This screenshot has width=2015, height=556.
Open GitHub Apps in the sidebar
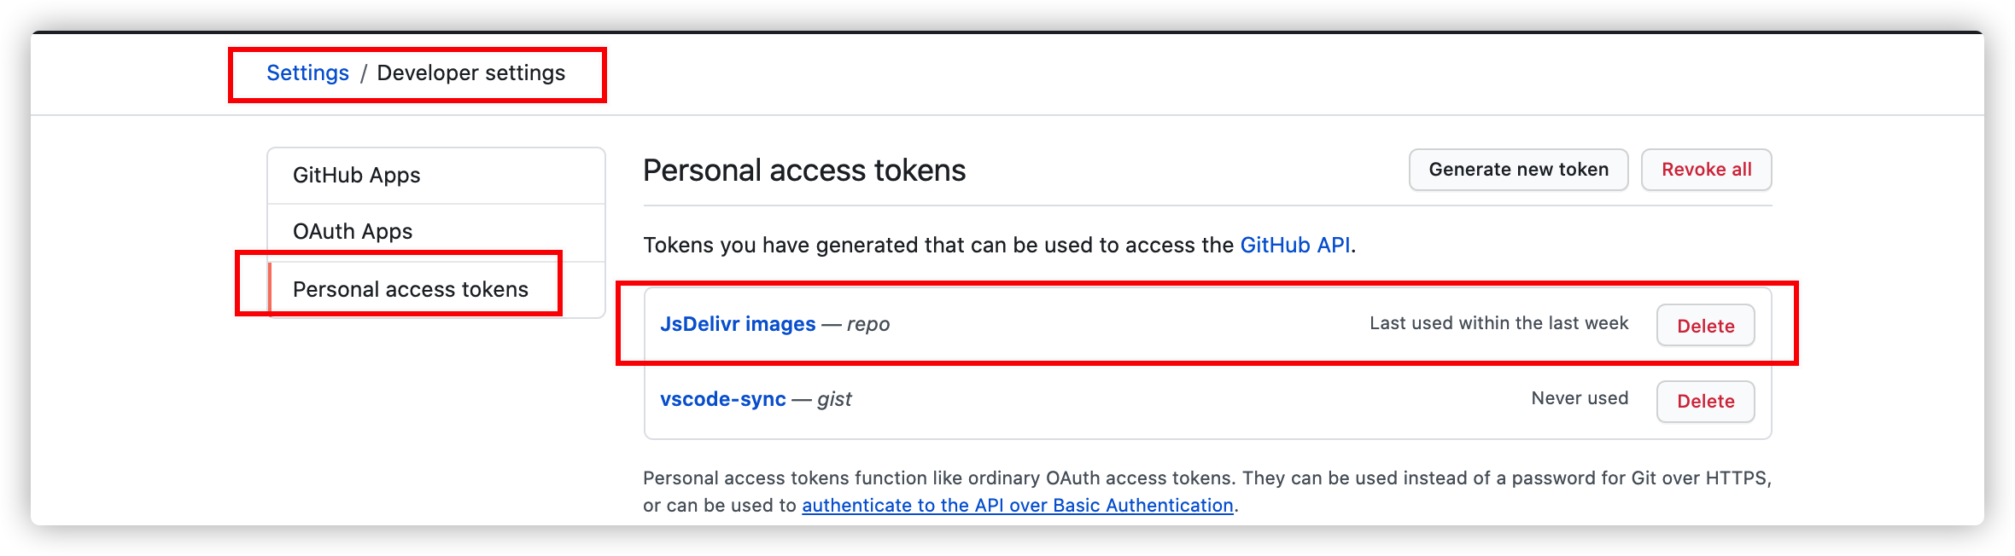coord(436,175)
